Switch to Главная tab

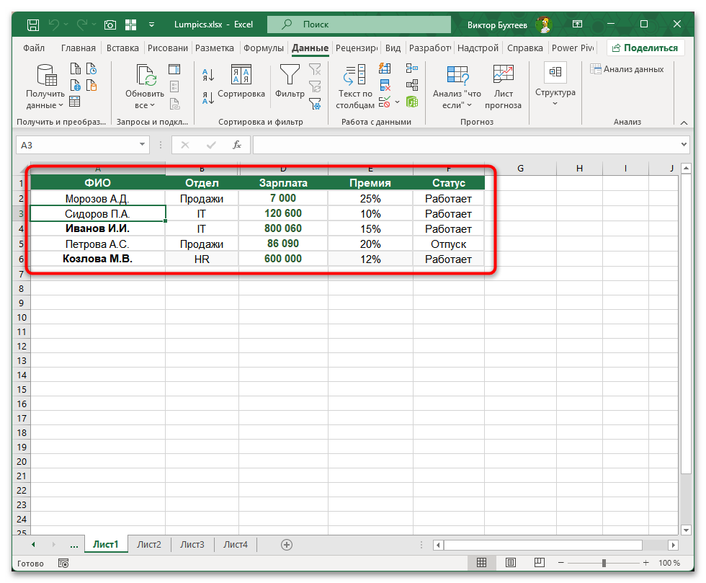[79, 48]
